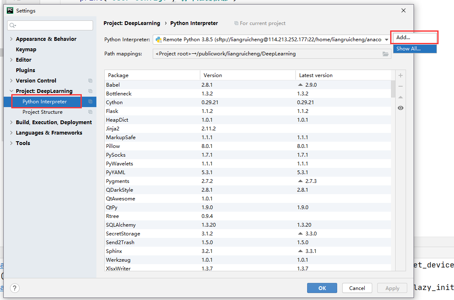Click the Version column header
This screenshot has width=454, height=300.
pos(247,75)
